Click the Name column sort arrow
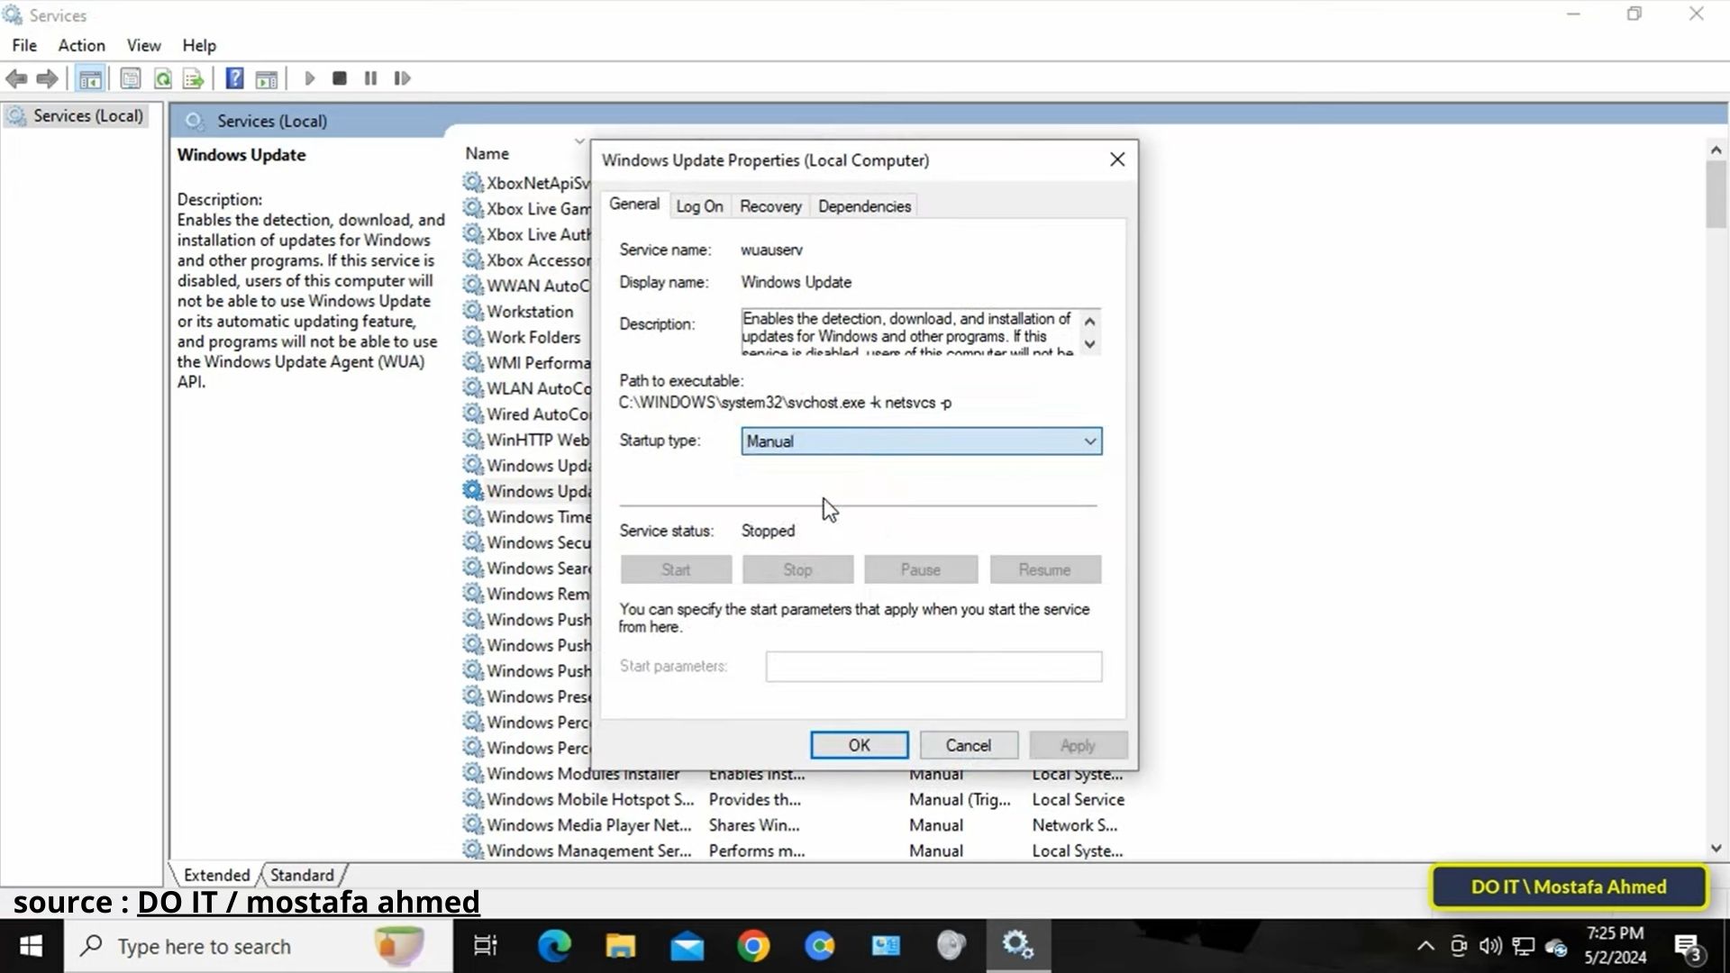1730x973 pixels. pyautogui.click(x=578, y=142)
